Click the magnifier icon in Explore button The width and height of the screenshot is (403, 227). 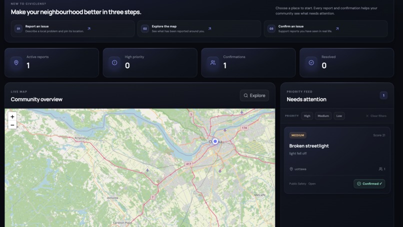click(246, 95)
